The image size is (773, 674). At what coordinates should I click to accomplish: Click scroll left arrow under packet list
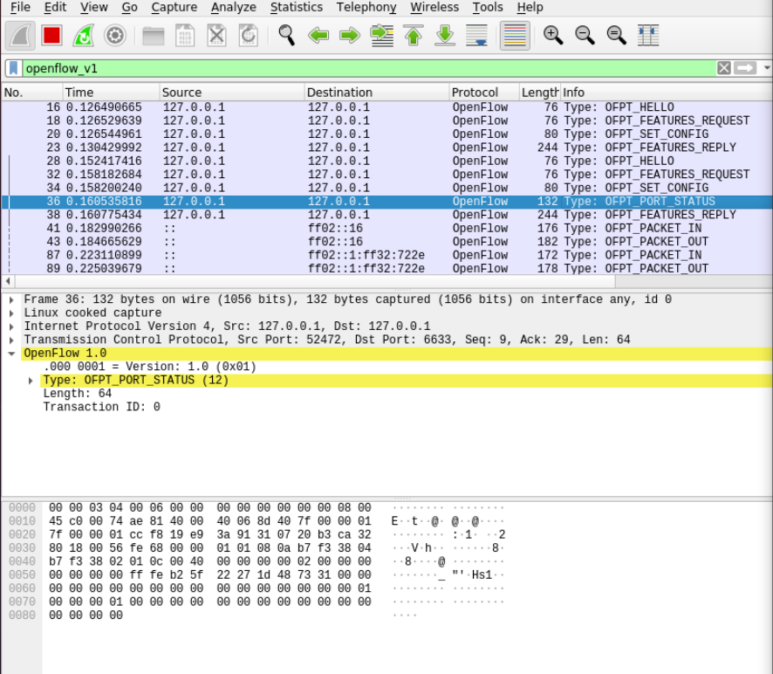8,281
